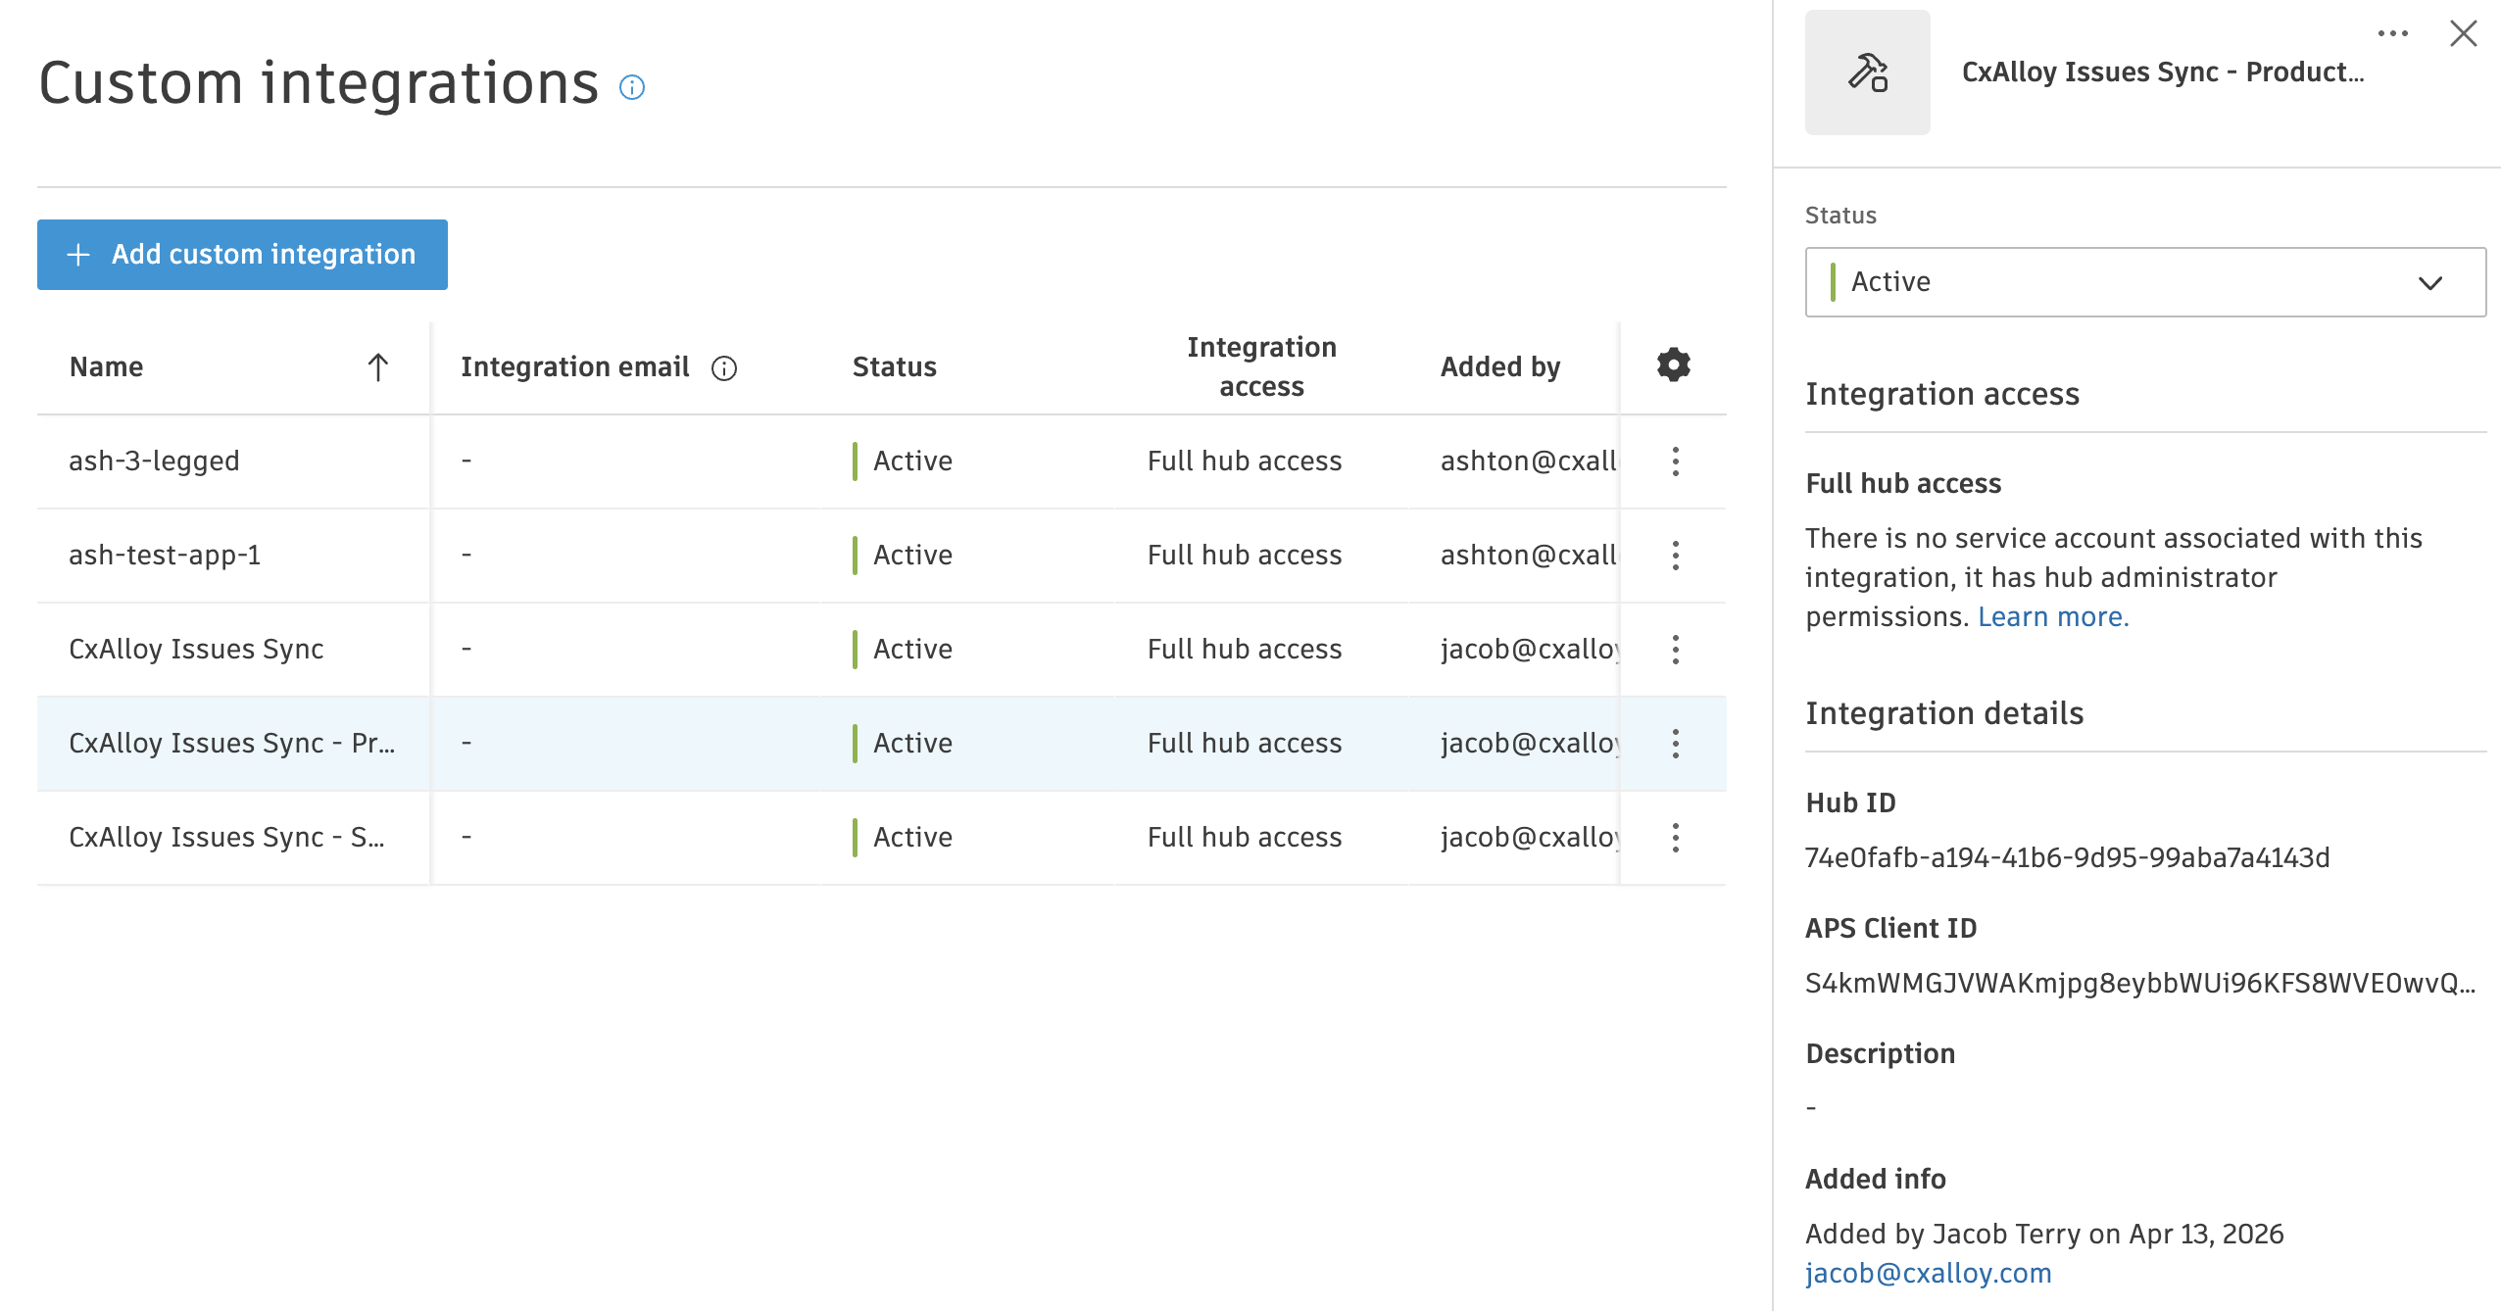Open more menu for highlighted CxAlloy Pr... row

point(1675,744)
